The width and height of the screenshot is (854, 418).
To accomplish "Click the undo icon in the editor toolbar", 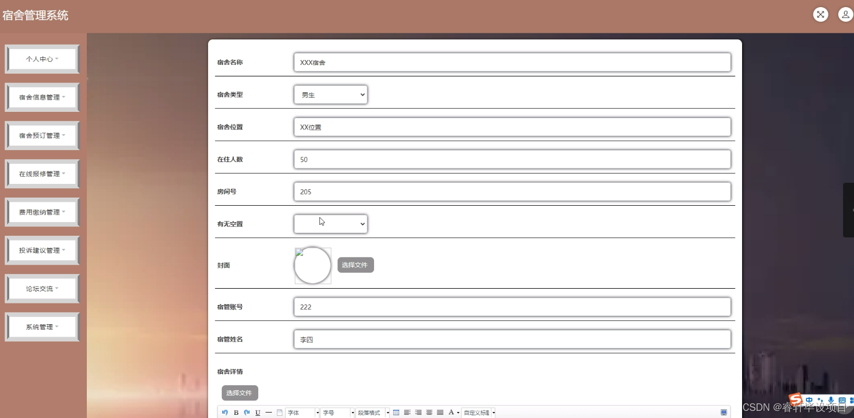I will [225, 412].
